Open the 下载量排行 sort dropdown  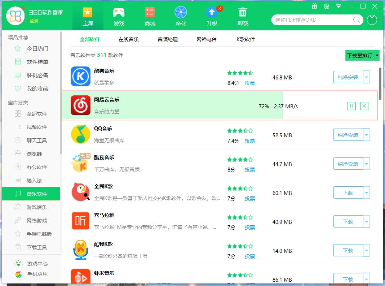[362, 55]
